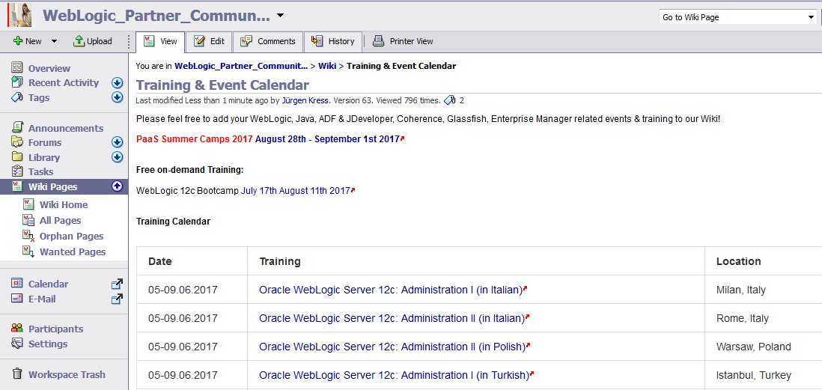Open the Tasks link in sidebar
Image resolution: width=822 pixels, height=390 pixels.
(40, 172)
